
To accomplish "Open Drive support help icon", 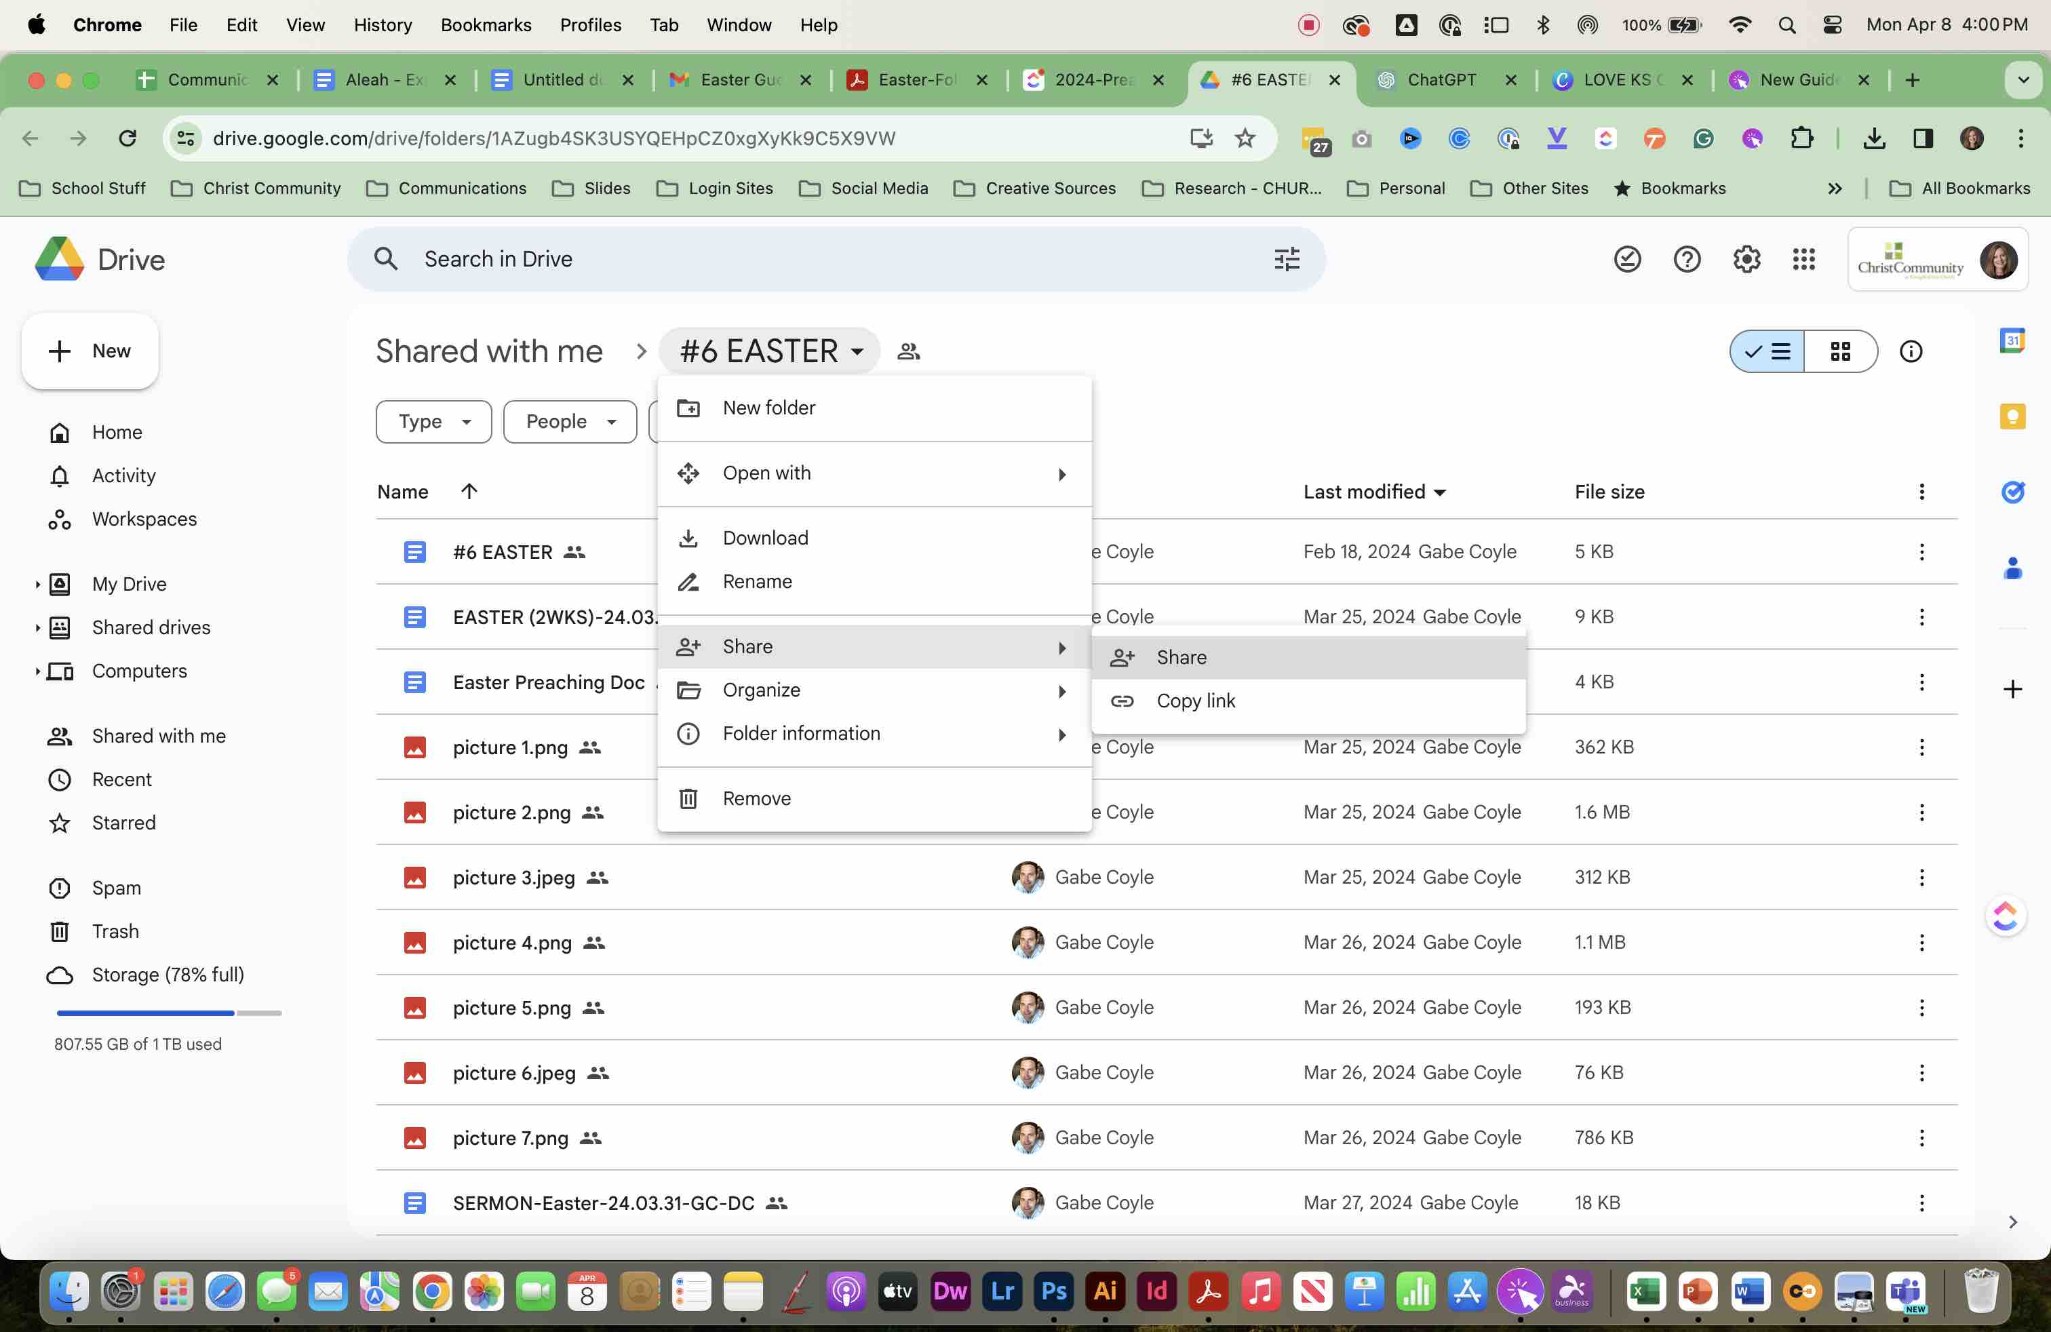I will tap(1687, 258).
